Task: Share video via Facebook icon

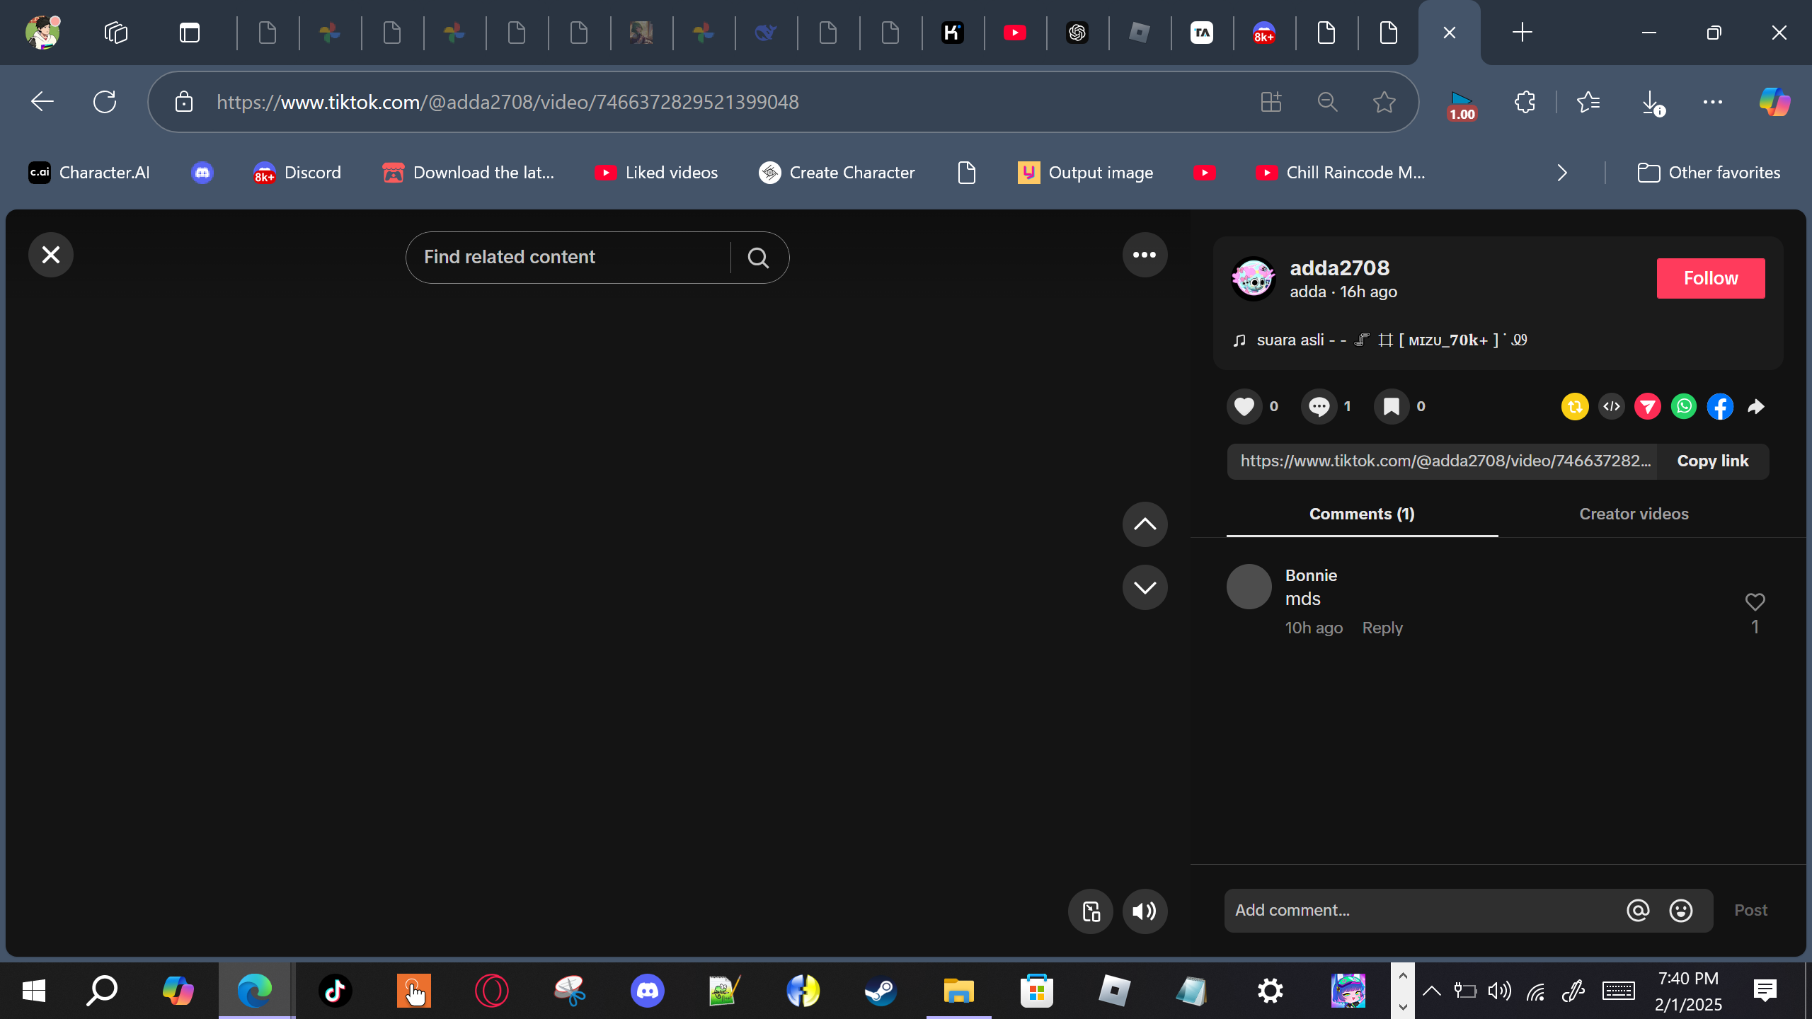Action: point(1720,406)
